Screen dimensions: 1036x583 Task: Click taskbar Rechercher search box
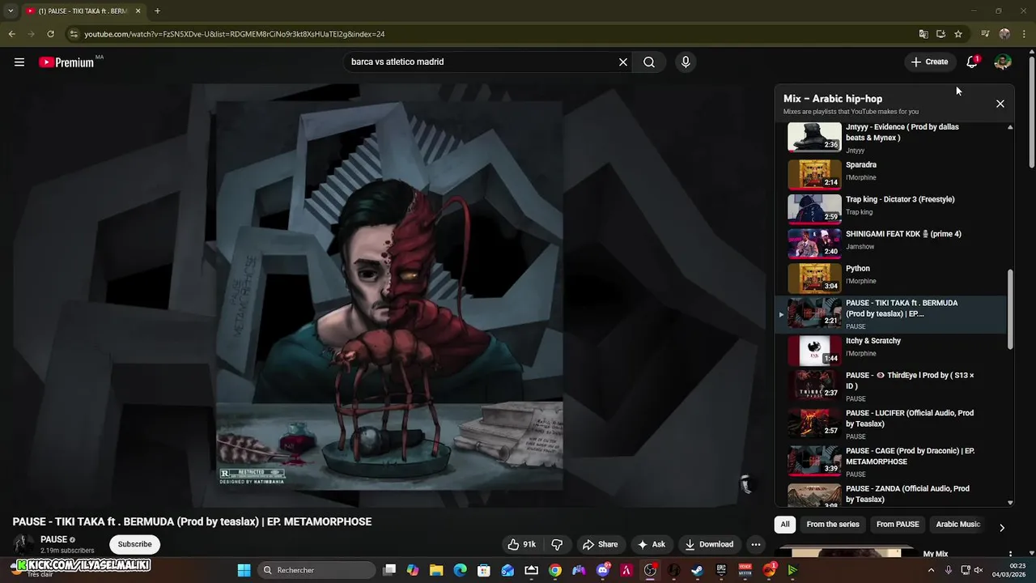click(316, 570)
